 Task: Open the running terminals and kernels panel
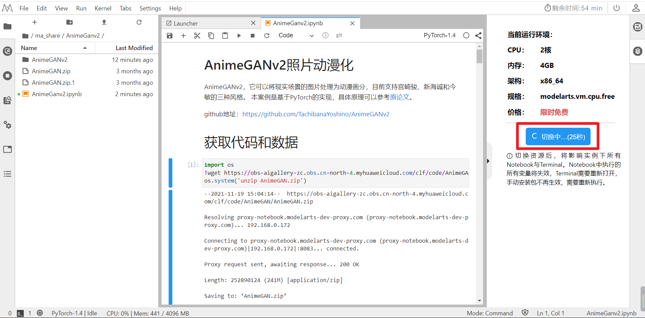(x=7, y=76)
